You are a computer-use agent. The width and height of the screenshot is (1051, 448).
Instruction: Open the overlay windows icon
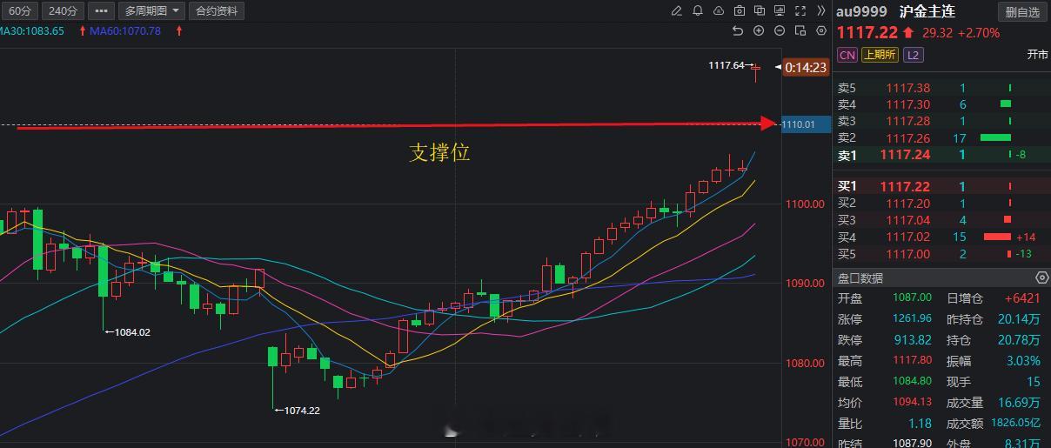click(760, 11)
